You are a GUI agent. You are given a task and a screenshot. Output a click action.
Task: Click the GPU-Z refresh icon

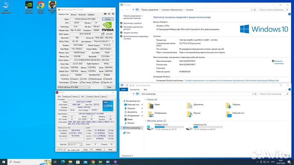pos(109,14)
